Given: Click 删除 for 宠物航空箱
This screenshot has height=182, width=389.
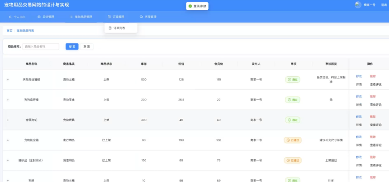Looking at the screenshot, I should 373,137.
